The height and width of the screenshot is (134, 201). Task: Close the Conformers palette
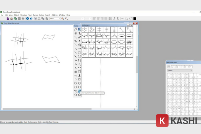click(131, 25)
